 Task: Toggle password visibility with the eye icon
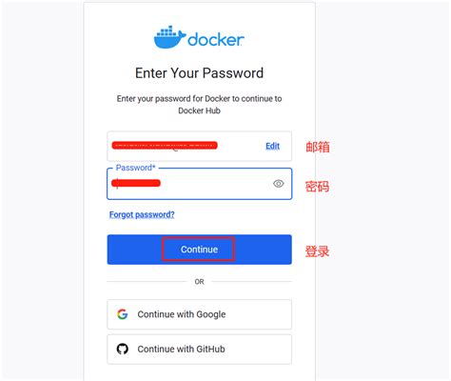[x=279, y=184]
